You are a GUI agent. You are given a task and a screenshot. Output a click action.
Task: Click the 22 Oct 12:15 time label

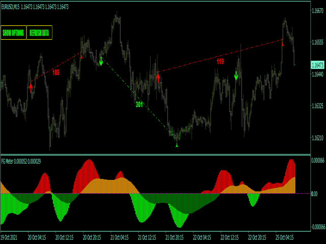(x=230, y=237)
